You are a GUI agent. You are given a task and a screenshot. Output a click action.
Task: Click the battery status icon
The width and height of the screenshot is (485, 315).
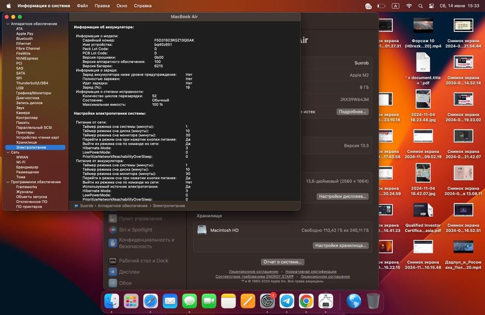[381, 6]
